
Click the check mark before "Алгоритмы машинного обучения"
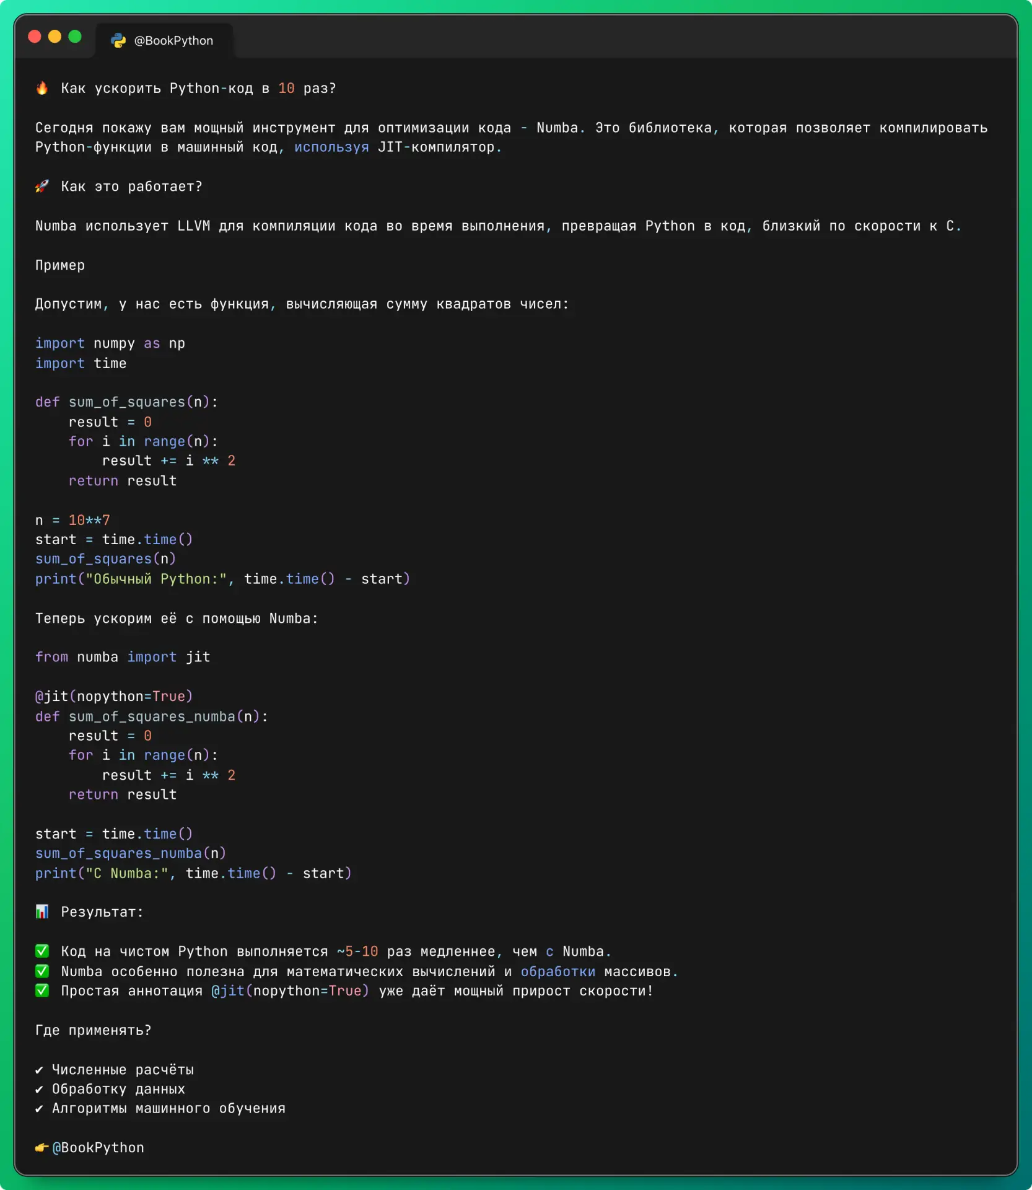(x=40, y=1108)
